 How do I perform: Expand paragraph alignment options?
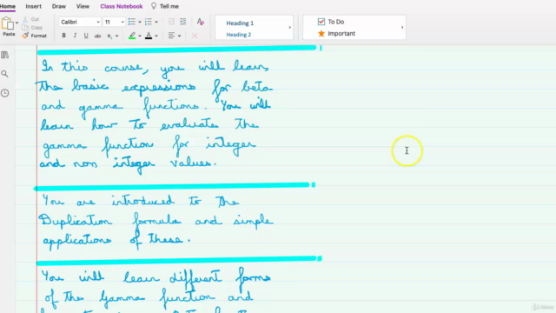pyautogui.click(x=180, y=36)
